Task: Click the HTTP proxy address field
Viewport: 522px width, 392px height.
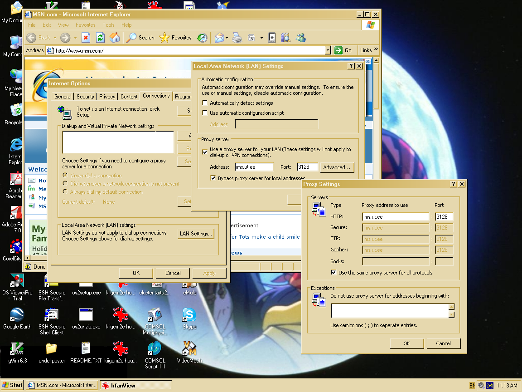Action: (395, 217)
